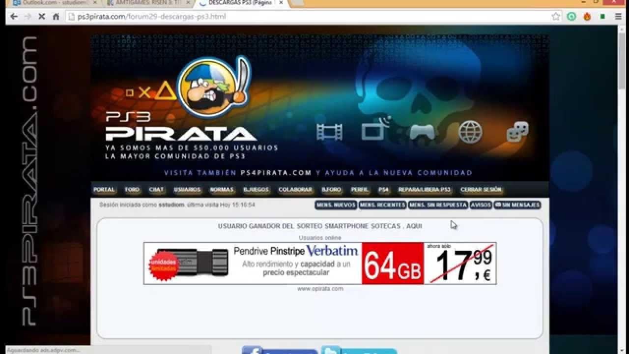Click the 64GB red ad section
Viewport: 629px width, 354px height.
[x=393, y=263]
